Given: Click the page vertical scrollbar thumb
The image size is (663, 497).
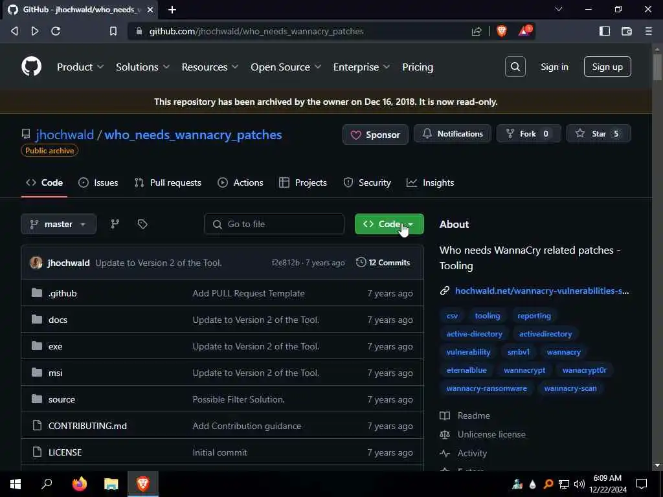Looking at the screenshot, I should point(657,67).
